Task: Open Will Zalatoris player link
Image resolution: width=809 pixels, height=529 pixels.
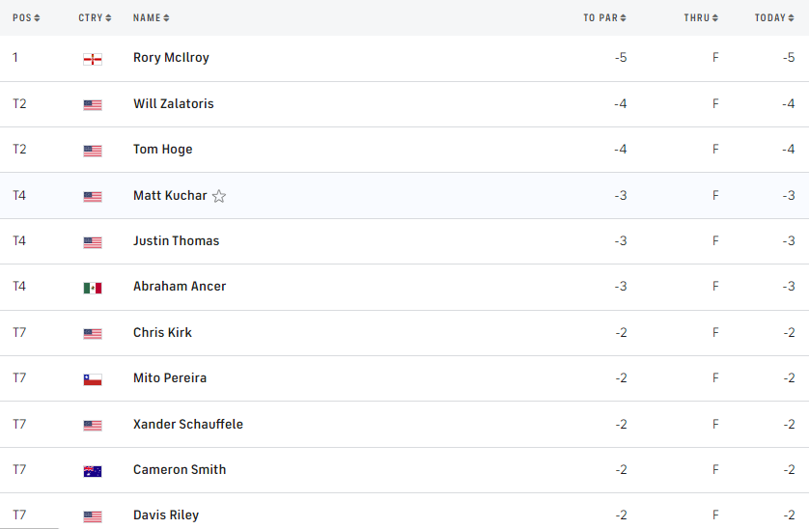Action: click(174, 103)
